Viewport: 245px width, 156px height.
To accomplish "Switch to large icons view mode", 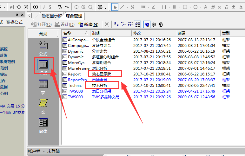I will 116,24.
